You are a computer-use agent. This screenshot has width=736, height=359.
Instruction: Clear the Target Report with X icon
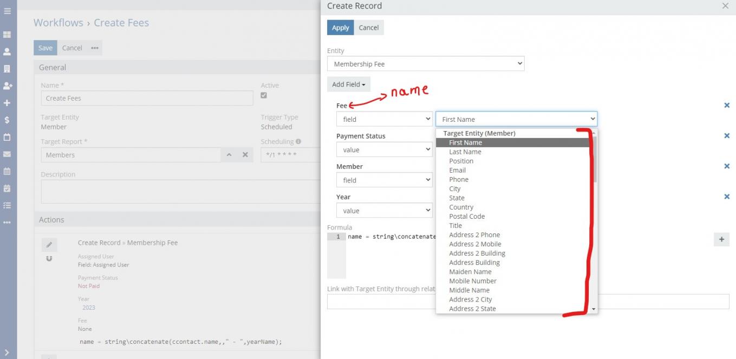(x=245, y=155)
